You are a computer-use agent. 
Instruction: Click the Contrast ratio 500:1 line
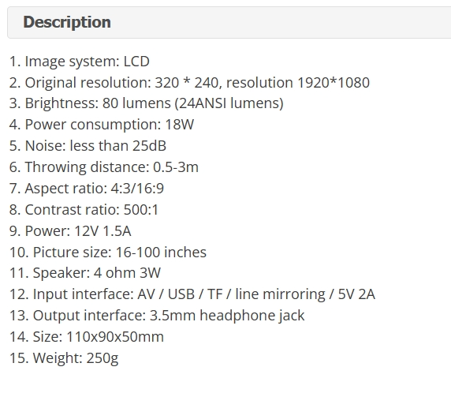click(84, 210)
